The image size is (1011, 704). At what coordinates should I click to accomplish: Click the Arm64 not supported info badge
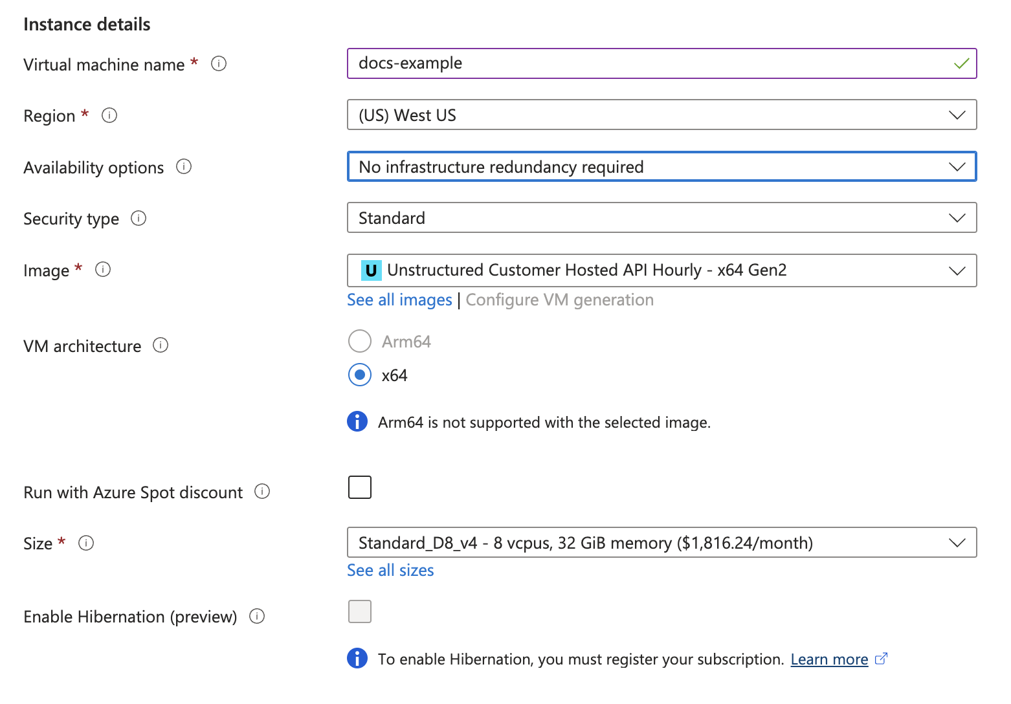coord(357,421)
